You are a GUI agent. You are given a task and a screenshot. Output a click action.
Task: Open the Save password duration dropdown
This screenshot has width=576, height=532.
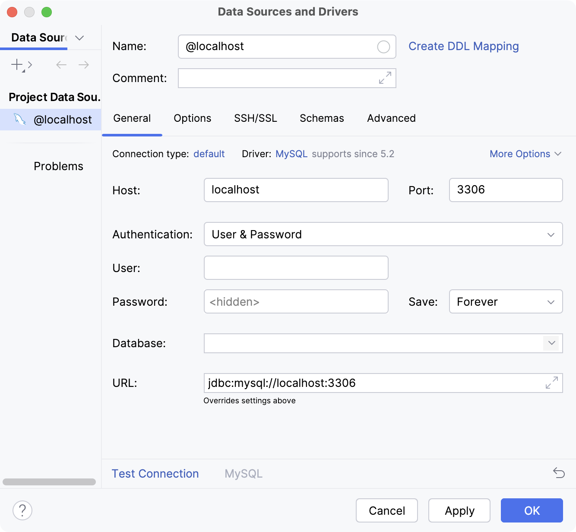pyautogui.click(x=551, y=302)
